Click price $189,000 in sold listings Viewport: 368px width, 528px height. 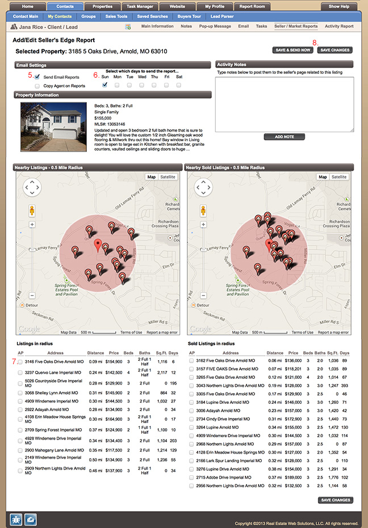pos(293,478)
